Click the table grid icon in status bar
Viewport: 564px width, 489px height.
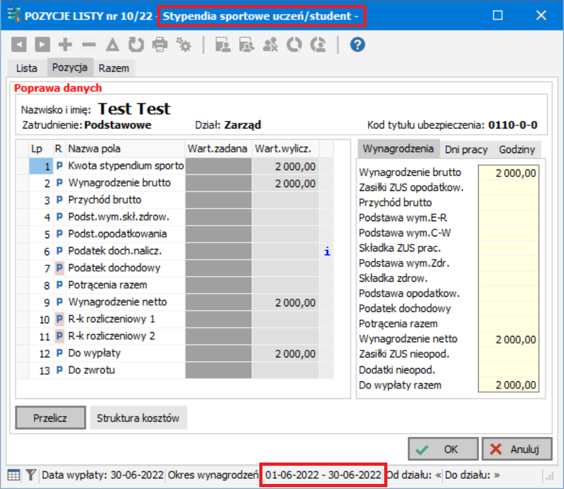tap(14, 475)
